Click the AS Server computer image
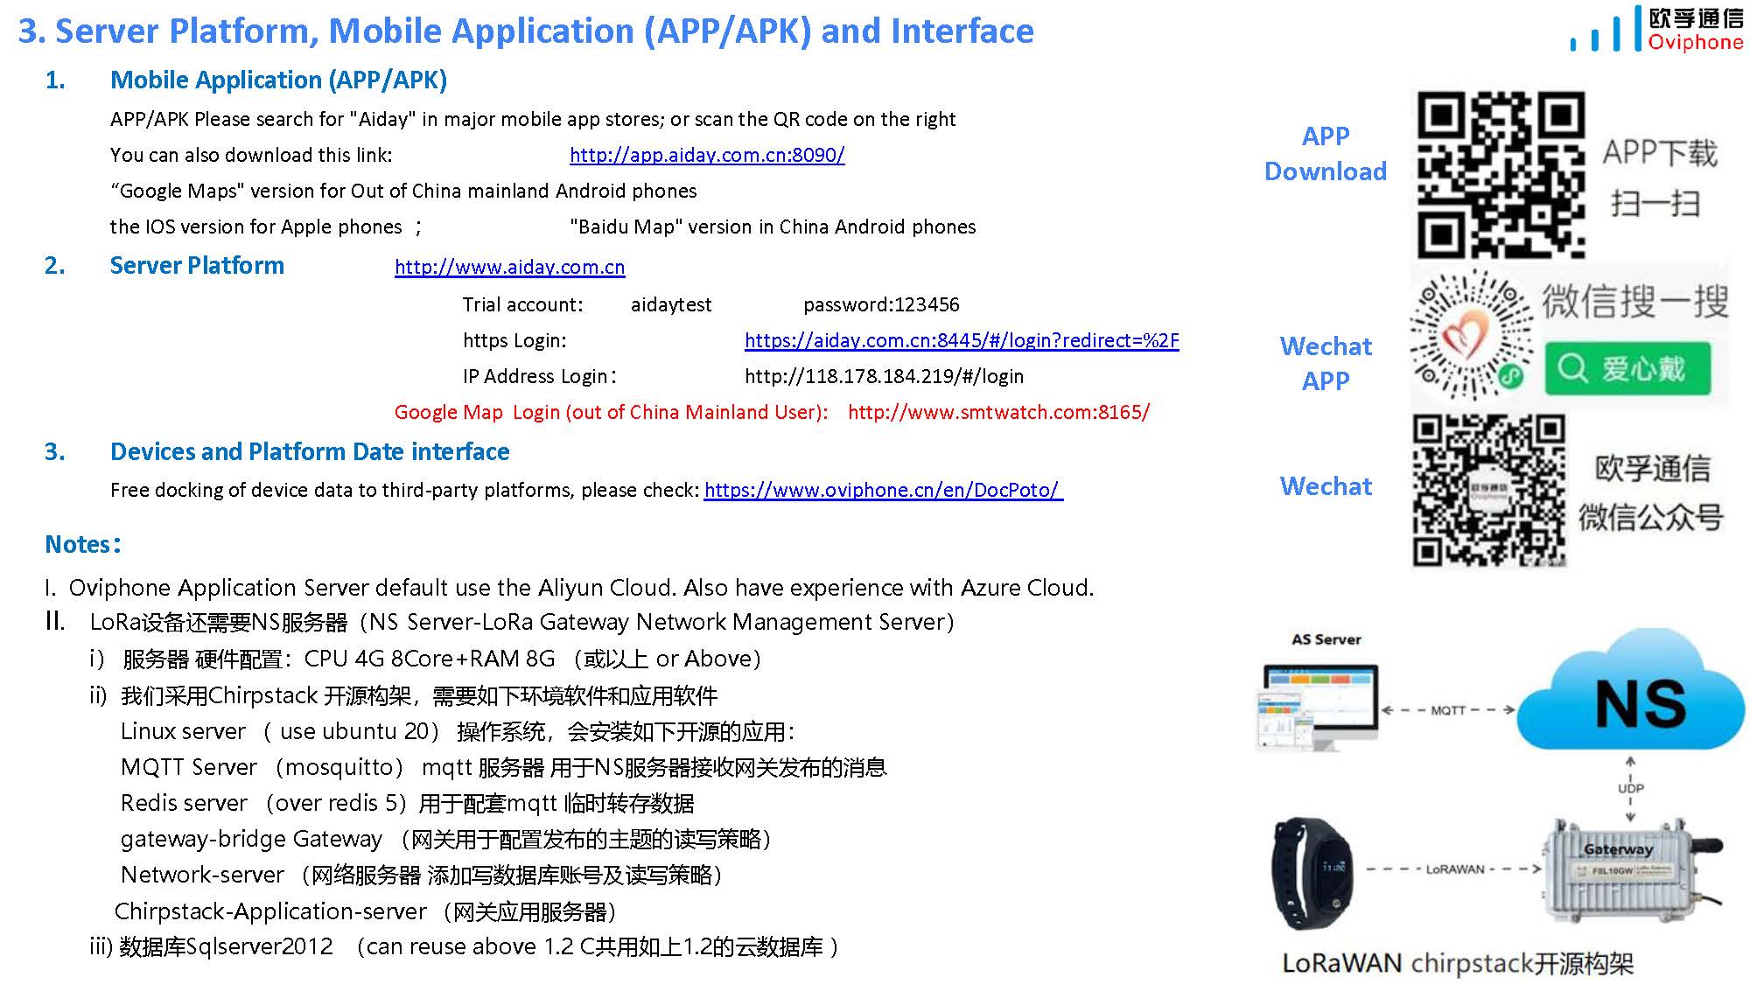Screen dimensions: 1750x984 pyautogui.click(x=1319, y=707)
